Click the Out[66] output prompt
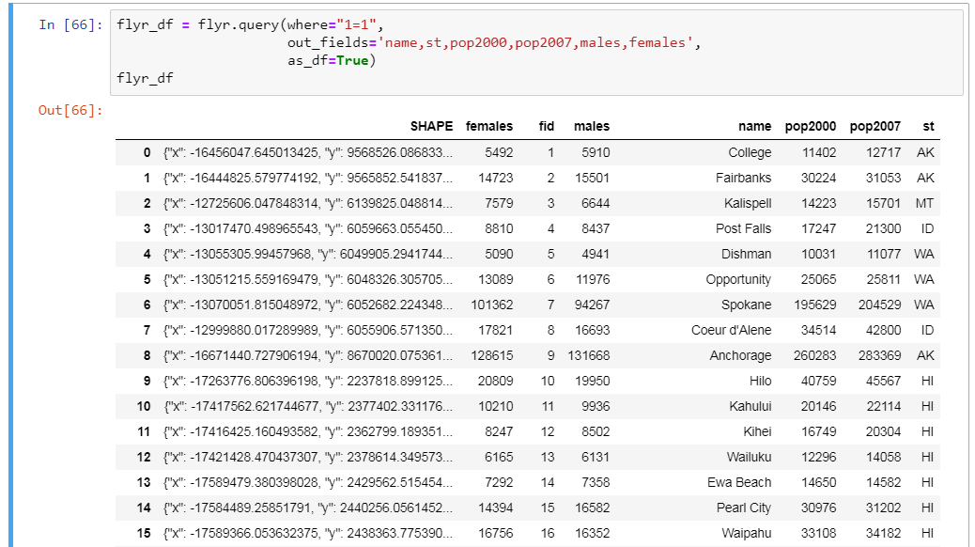Viewport: 975px width, 547px height. 70,110
